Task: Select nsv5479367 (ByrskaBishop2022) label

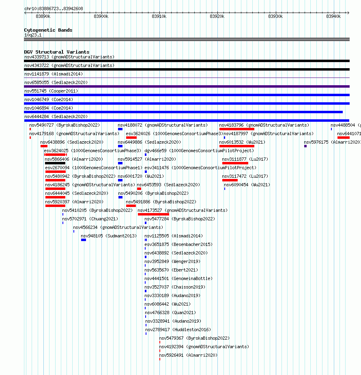Action: pyautogui.click(x=194, y=338)
